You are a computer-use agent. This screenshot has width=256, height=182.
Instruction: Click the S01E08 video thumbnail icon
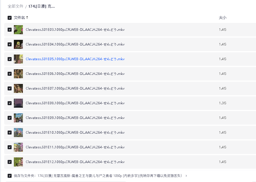(18, 103)
